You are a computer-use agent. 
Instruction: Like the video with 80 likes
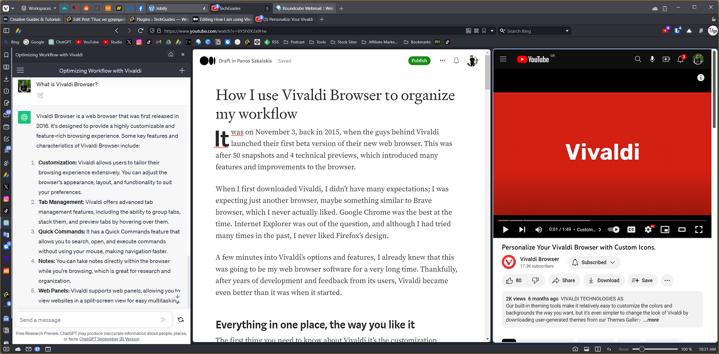click(x=514, y=280)
